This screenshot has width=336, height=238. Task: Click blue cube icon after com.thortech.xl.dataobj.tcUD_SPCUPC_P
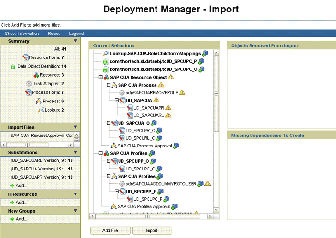click(201, 61)
